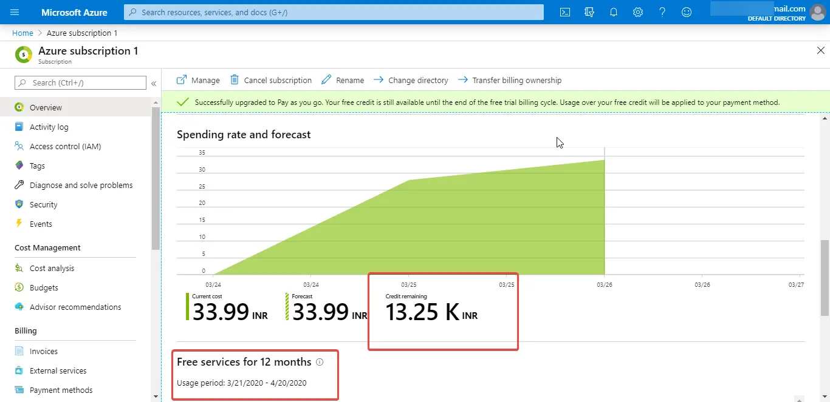
Task: Click the account email DEFAULT DIRECTORY label
Action: click(x=777, y=19)
